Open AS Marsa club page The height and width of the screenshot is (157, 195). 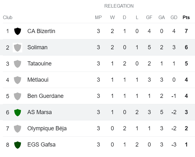click(39, 112)
